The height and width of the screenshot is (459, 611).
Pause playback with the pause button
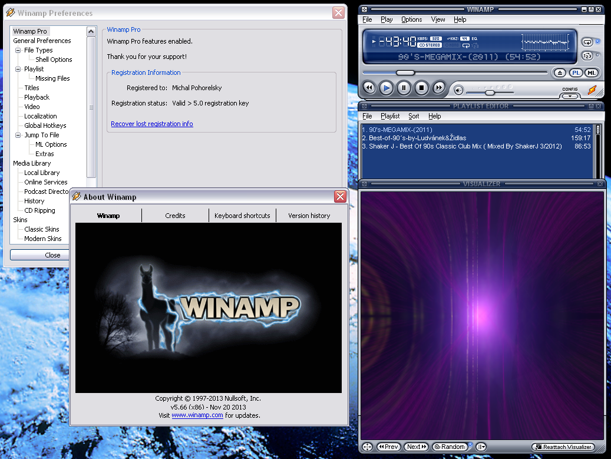404,88
